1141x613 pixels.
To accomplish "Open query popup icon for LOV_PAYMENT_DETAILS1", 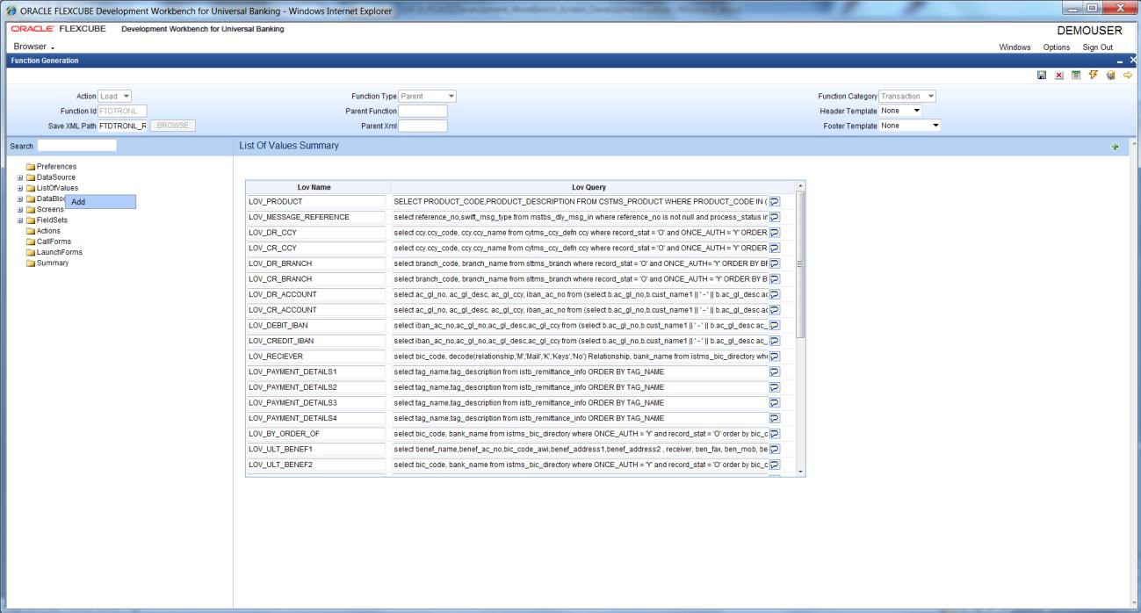I will pos(775,371).
